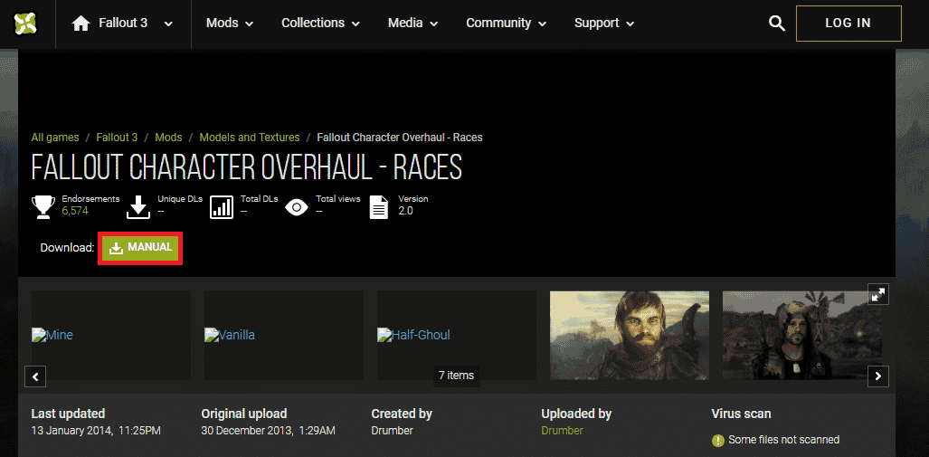
Task: Click the LOG IN button
Action: [x=848, y=24]
